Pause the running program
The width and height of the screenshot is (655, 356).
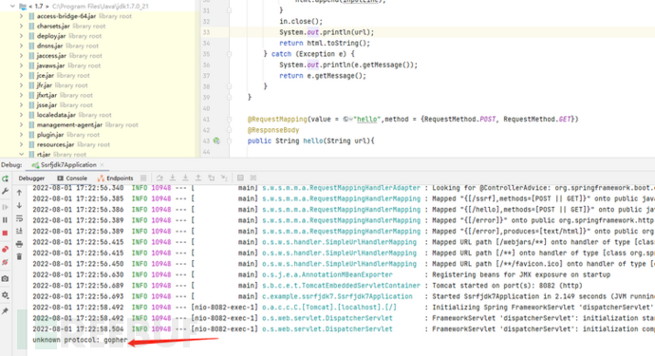5,220
